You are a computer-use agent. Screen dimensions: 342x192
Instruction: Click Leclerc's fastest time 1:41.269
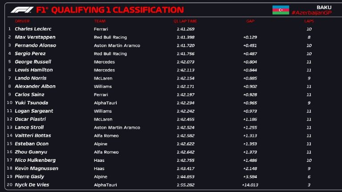[x=185, y=29]
